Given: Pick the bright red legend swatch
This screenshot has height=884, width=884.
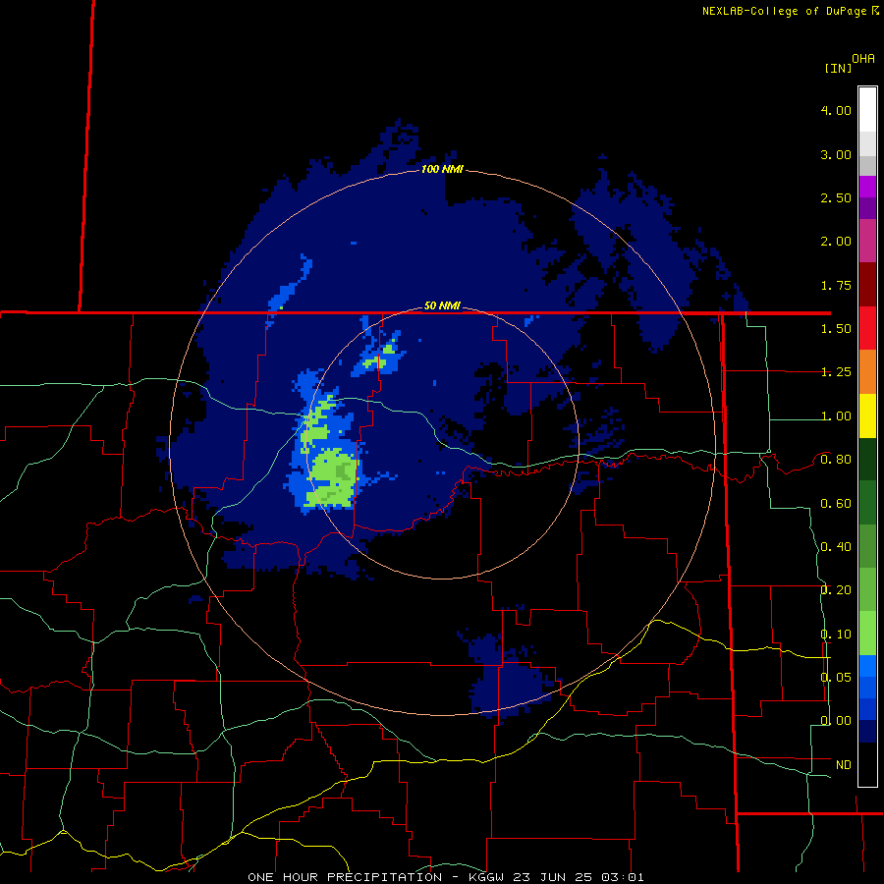Looking at the screenshot, I should point(867,328).
